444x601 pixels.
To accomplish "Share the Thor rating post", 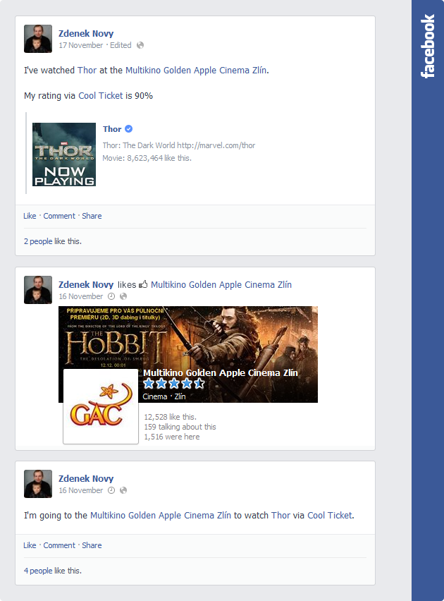I will [x=92, y=216].
